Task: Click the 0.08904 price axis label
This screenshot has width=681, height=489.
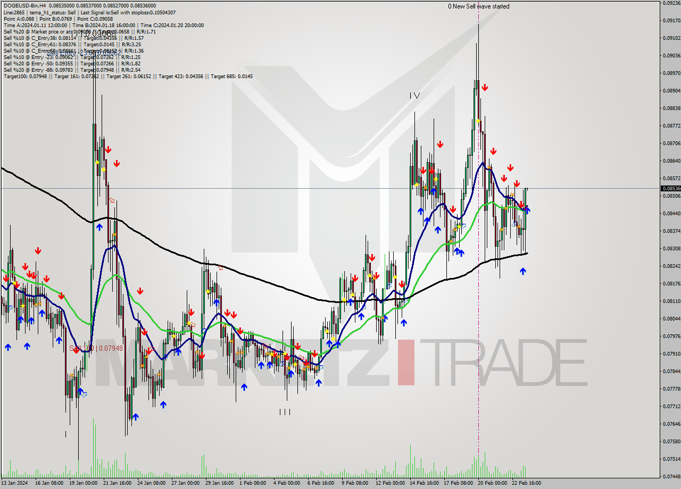Action: 670,90
